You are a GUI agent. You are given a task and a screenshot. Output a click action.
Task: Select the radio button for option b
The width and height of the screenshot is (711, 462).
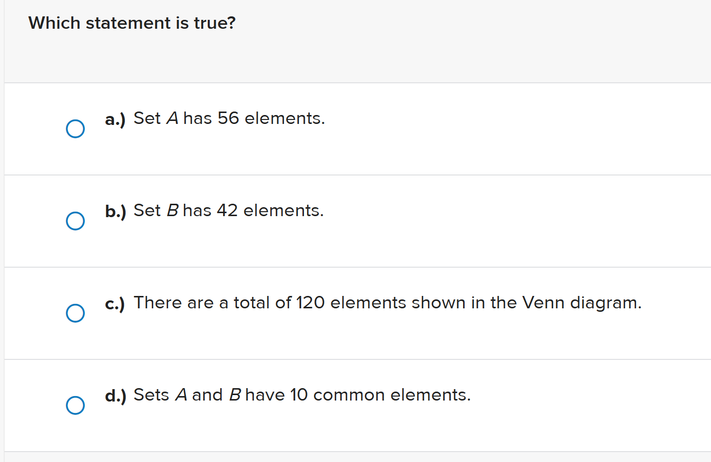coord(75,221)
